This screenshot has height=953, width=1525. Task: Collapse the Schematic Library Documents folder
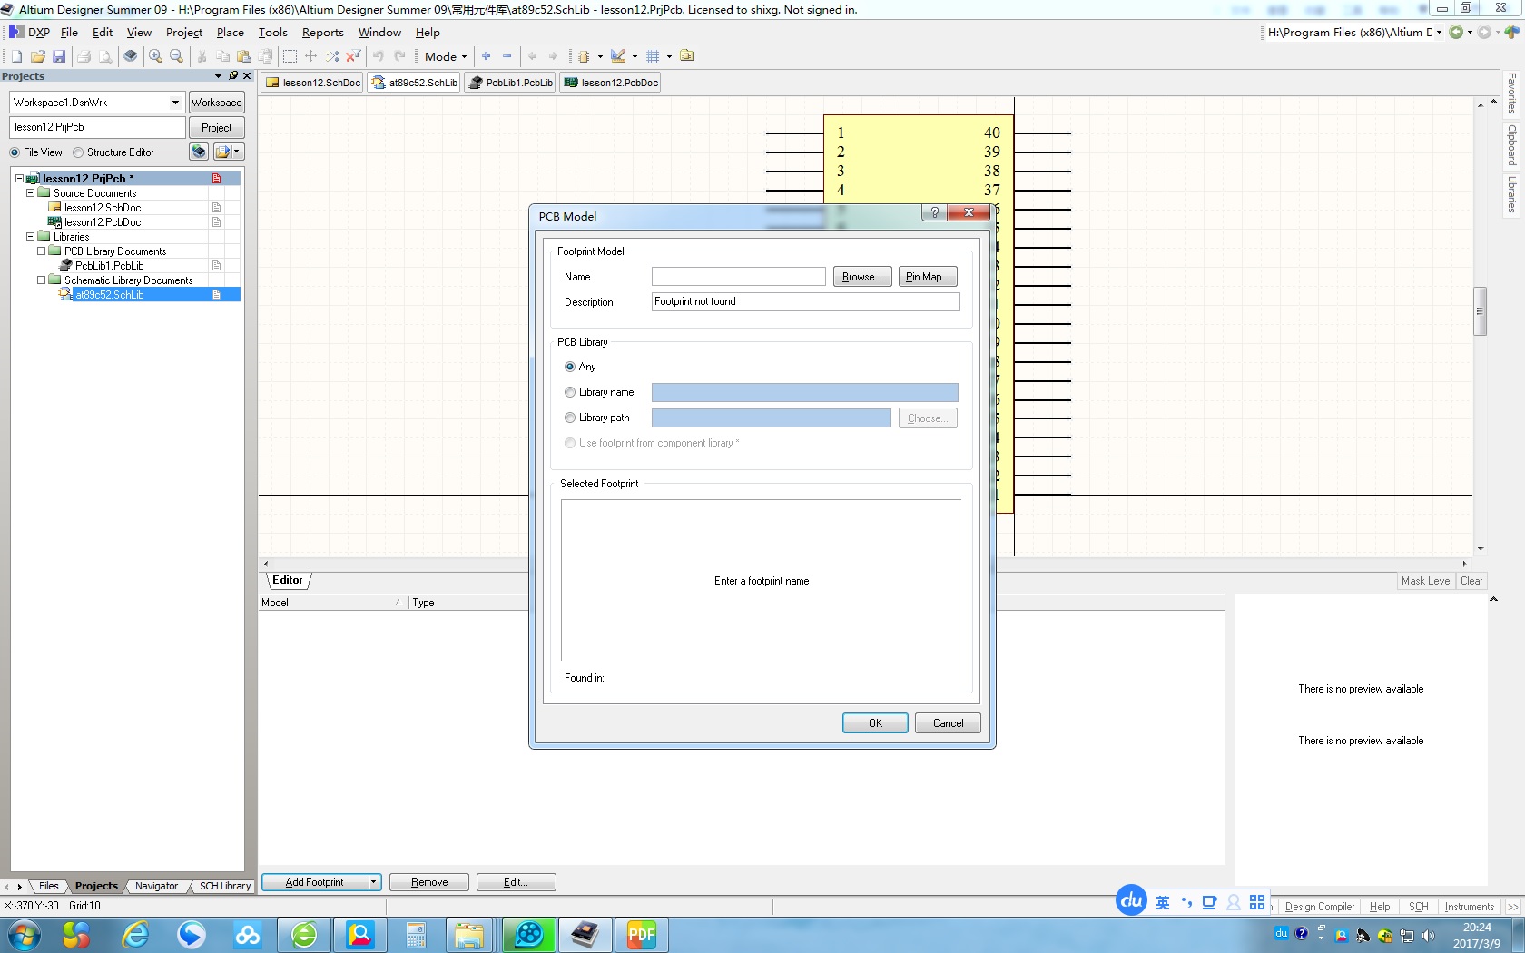(41, 280)
